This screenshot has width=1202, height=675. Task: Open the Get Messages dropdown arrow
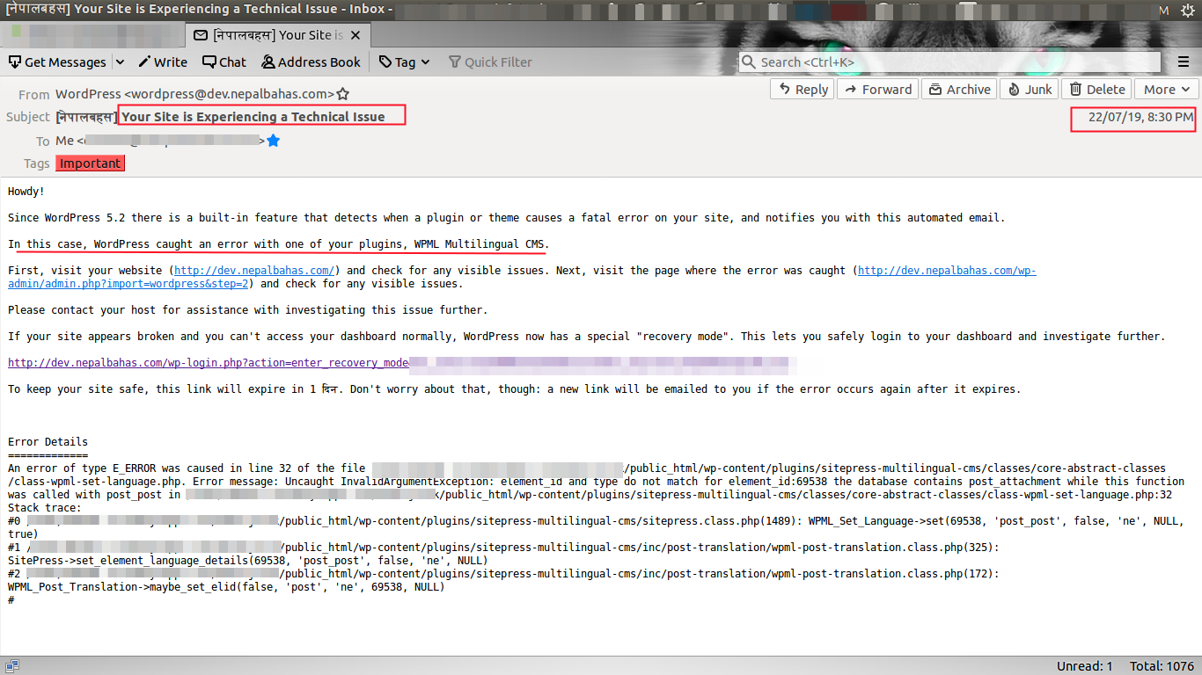point(120,62)
